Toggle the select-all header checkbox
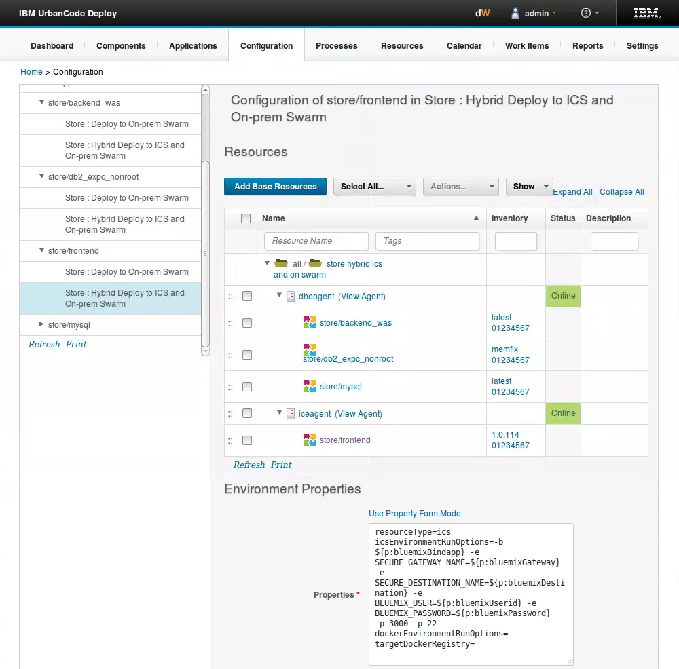679x669 pixels. click(x=246, y=218)
